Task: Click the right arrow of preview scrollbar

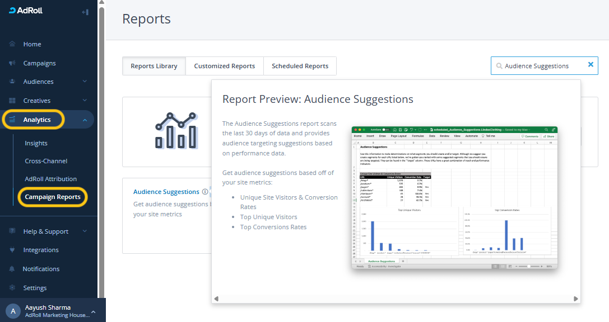Action: point(577,299)
